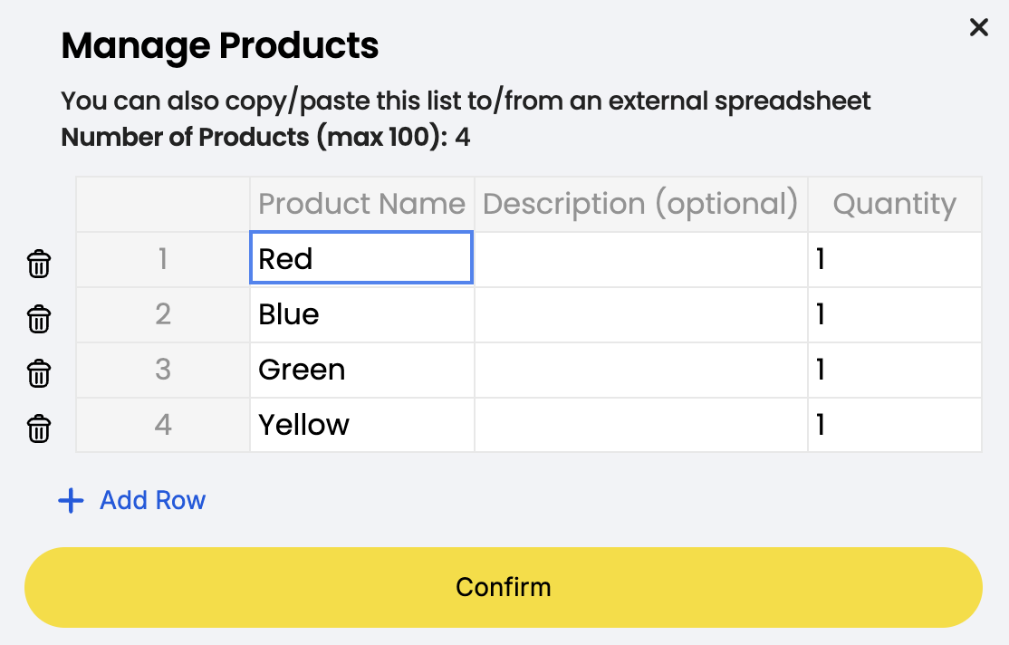Click the Quantity column header
1009x645 pixels.
click(894, 204)
